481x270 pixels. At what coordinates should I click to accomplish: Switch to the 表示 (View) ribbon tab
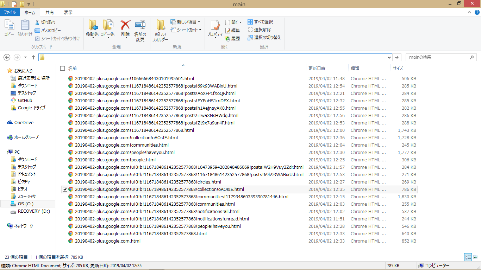tap(68, 12)
